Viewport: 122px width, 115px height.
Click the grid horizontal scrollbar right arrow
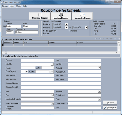pos(116,52)
